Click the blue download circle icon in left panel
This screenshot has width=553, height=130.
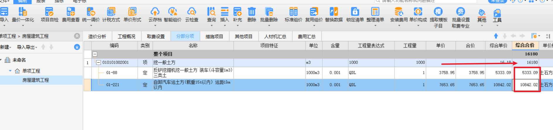77,47
